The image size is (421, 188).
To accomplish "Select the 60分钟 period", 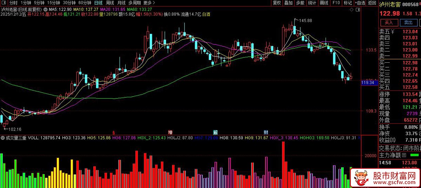I will (85, 3).
